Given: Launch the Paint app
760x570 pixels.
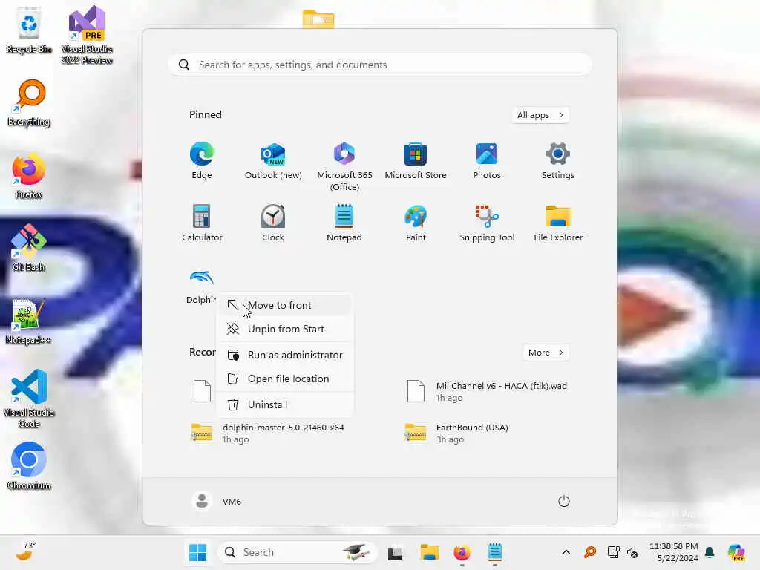Looking at the screenshot, I should tap(416, 223).
